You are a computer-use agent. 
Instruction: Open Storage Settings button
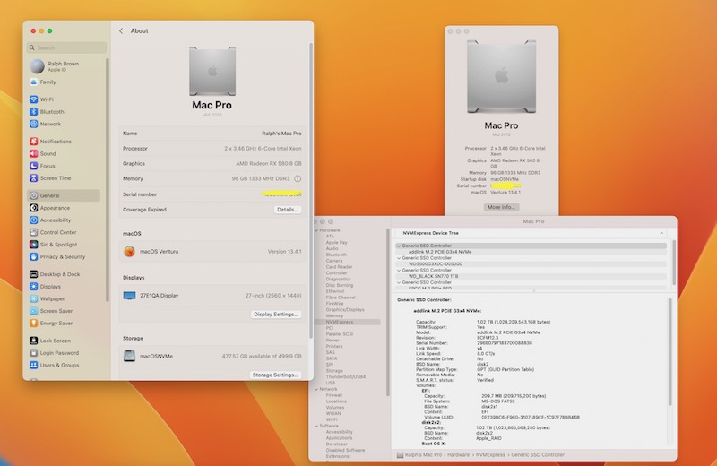pyautogui.click(x=275, y=375)
